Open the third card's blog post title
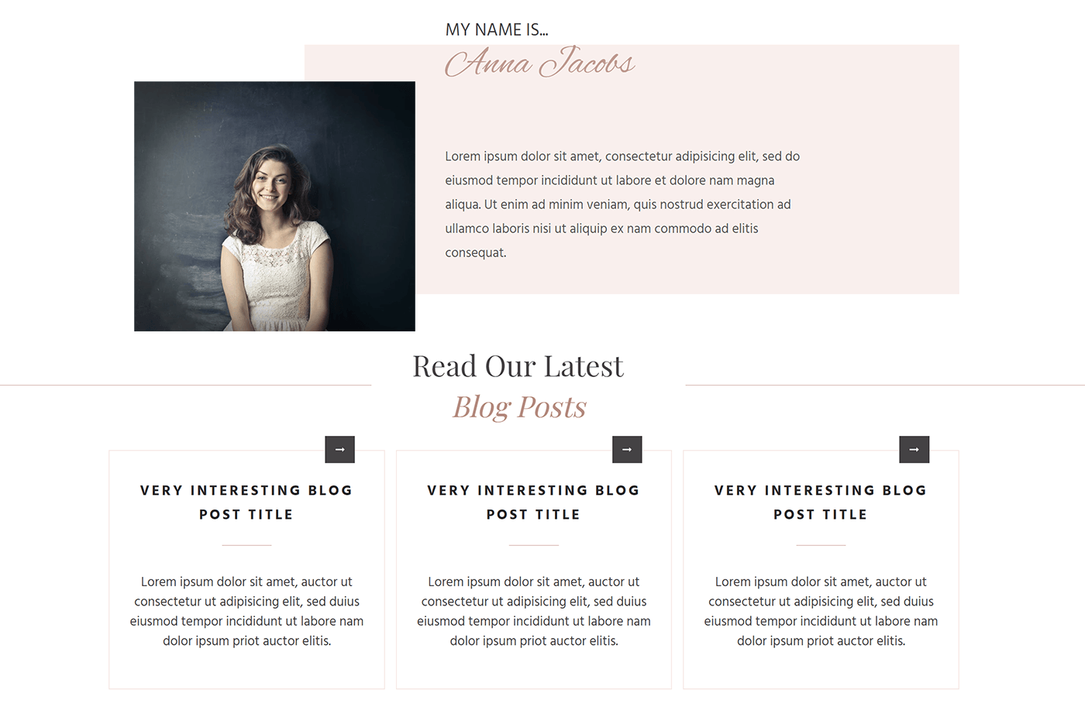 point(821,503)
